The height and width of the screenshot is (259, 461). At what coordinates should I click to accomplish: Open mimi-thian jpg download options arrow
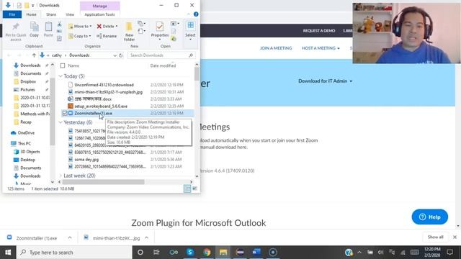tap(147, 238)
